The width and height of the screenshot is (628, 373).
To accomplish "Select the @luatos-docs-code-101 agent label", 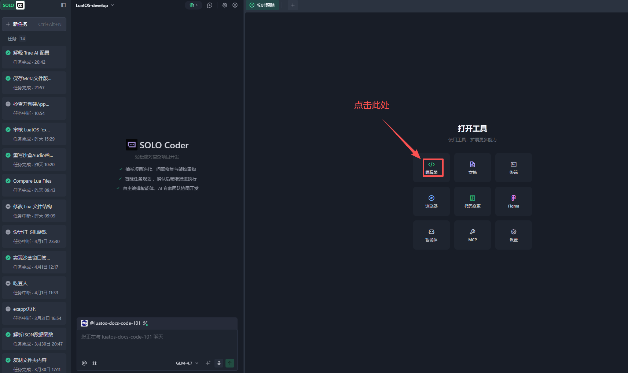I will coord(115,323).
